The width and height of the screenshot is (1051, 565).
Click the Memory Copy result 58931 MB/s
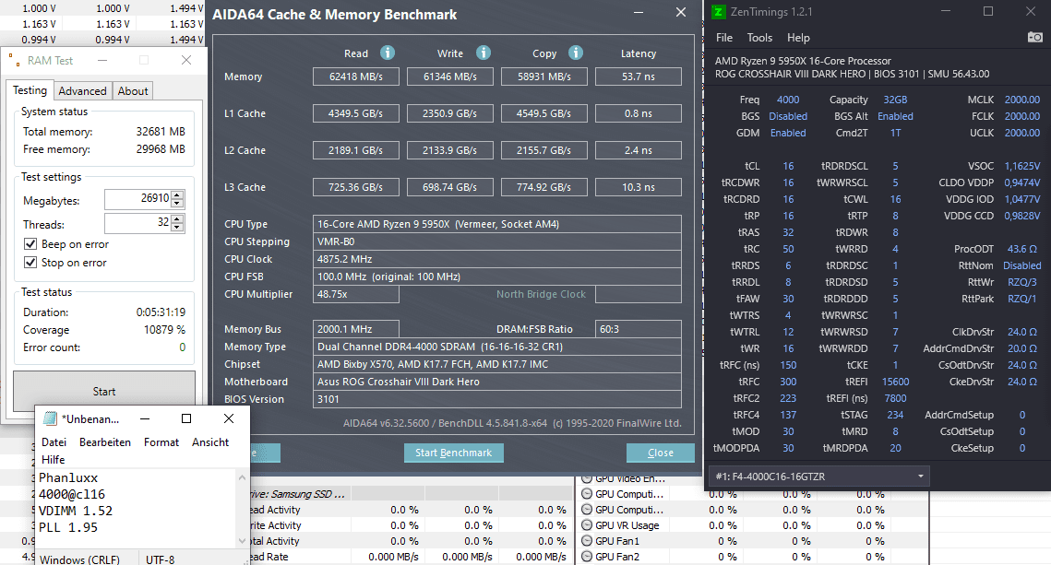tap(544, 77)
